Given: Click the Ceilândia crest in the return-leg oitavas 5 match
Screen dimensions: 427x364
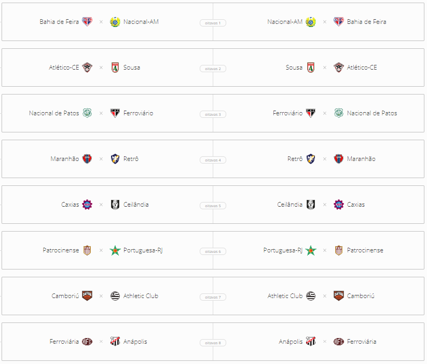Looking at the screenshot, I should 310,205.
